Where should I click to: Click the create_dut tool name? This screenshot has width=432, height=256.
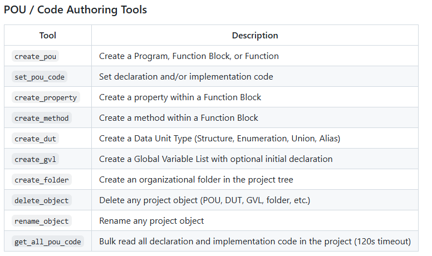(x=36, y=139)
